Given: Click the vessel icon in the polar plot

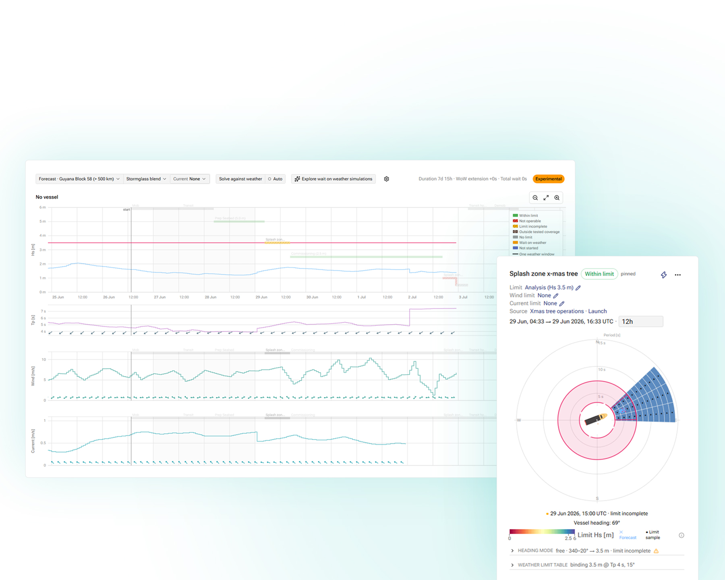Looking at the screenshot, I should pyautogui.click(x=596, y=419).
